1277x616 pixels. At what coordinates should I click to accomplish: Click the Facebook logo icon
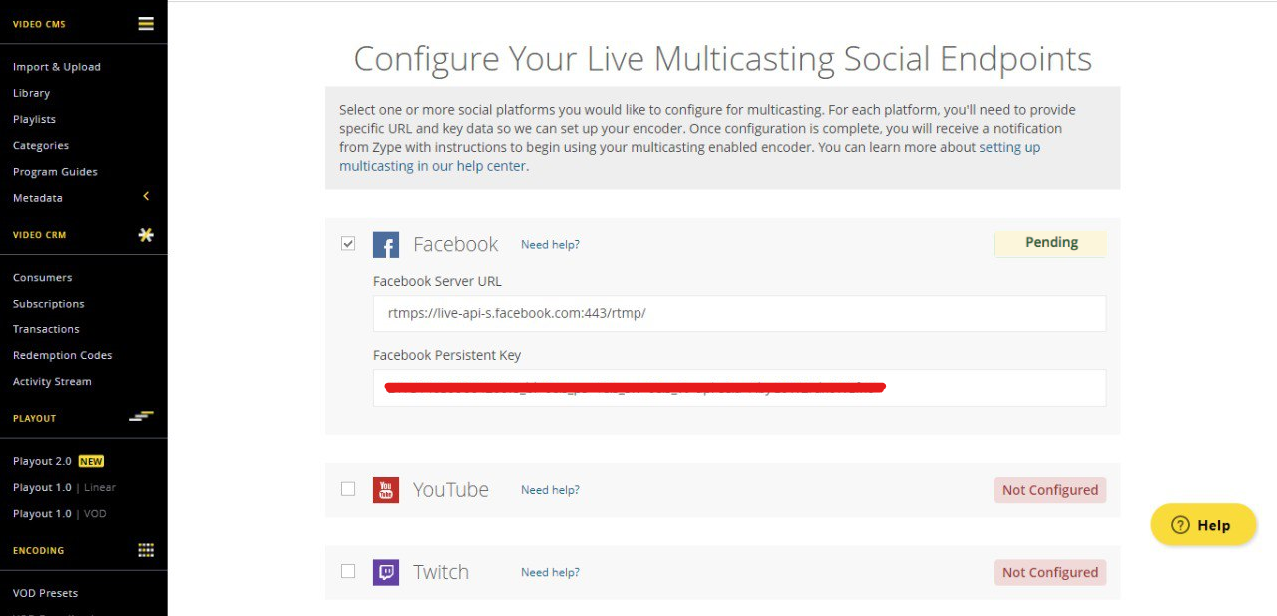(386, 245)
